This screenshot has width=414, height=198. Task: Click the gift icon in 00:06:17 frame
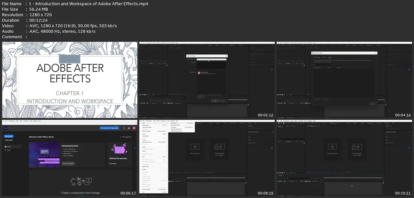(129, 128)
